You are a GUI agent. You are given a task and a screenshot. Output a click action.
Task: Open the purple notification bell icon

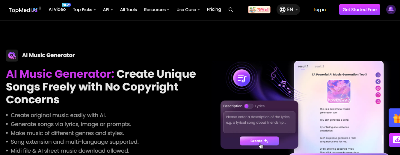(391, 10)
